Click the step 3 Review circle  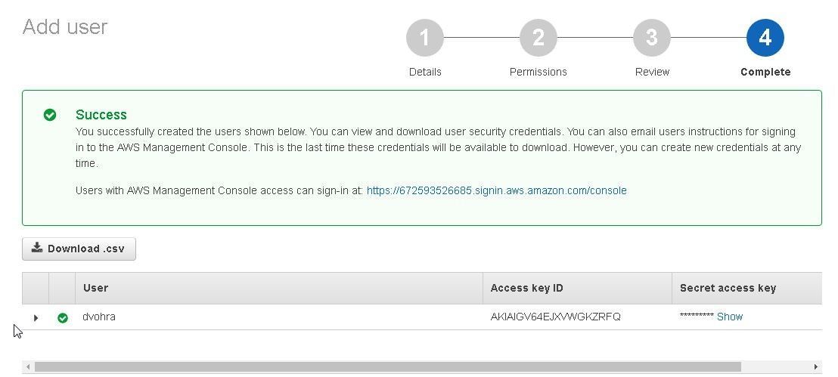[x=651, y=38]
